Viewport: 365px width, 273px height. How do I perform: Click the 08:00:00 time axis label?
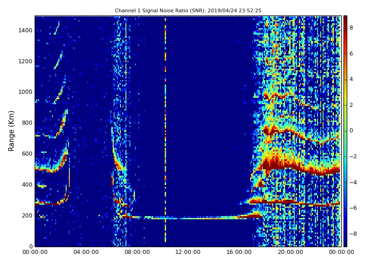click(x=137, y=252)
